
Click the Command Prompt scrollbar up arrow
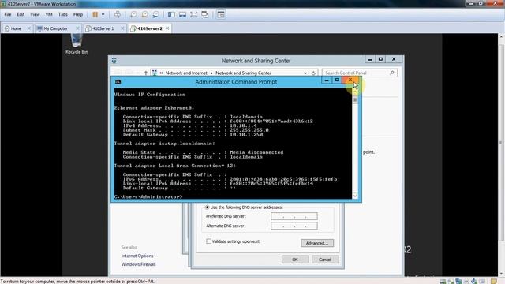pos(355,92)
